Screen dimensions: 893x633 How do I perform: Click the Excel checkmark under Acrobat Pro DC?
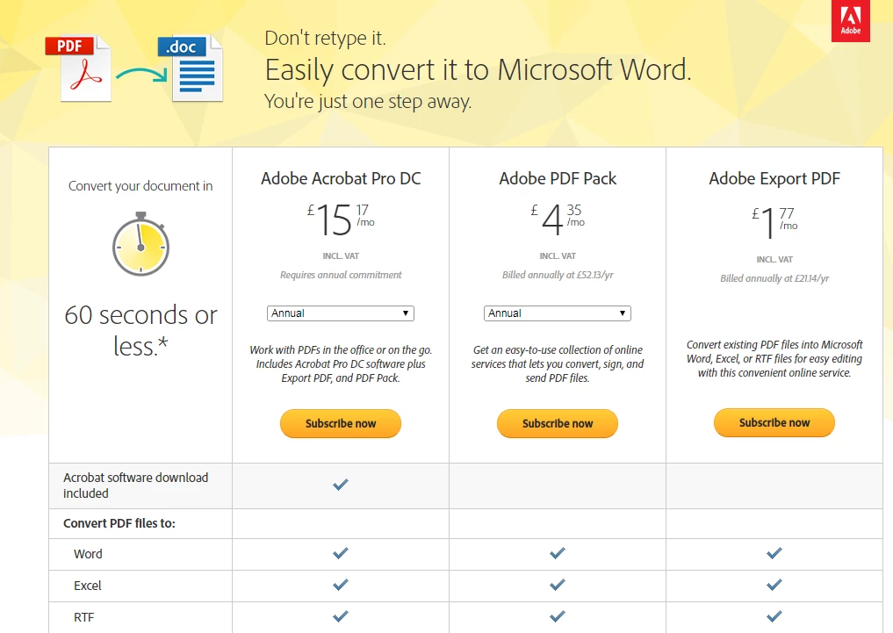(341, 585)
